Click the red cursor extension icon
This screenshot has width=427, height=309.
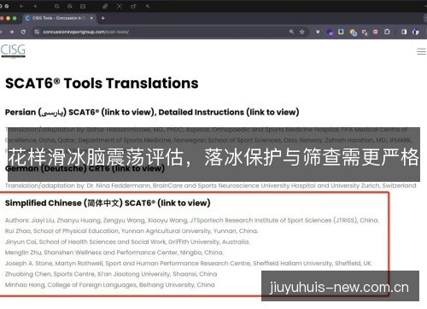[x=365, y=32]
